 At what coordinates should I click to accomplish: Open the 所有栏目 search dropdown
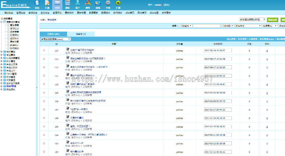coord(248,26)
